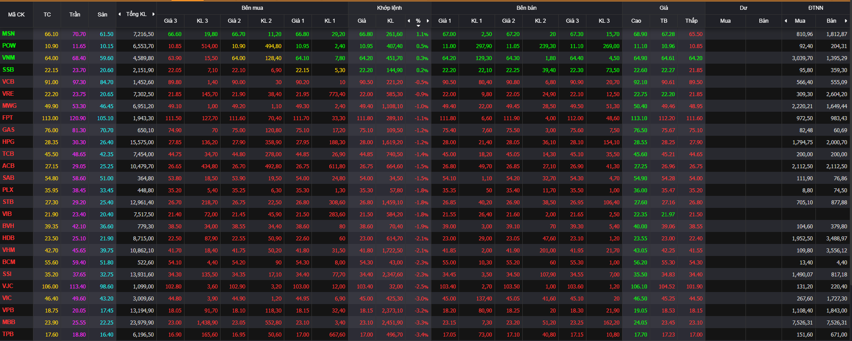
Task: Sort by the % column header
Action: 418,21
